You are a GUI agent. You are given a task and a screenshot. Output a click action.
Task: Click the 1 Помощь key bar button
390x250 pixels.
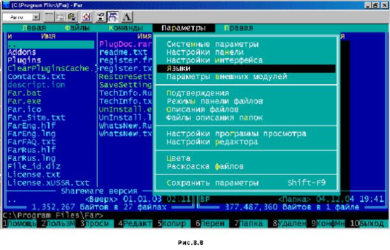coord(20,224)
